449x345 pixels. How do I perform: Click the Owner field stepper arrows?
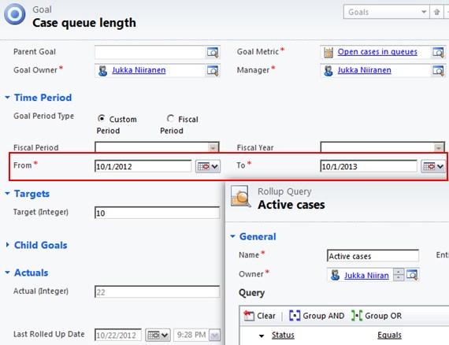pyautogui.click(x=399, y=274)
